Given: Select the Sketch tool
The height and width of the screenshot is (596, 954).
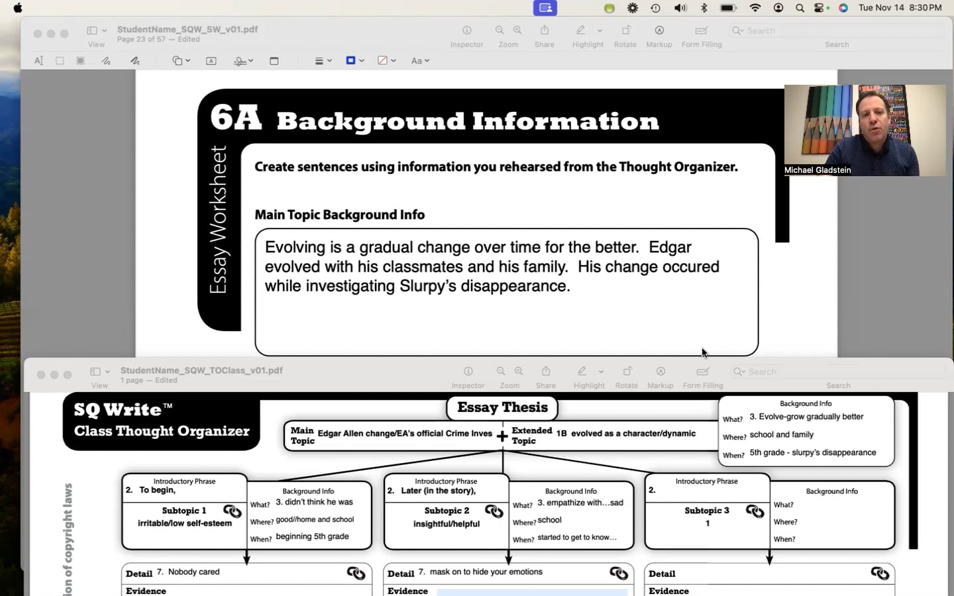Looking at the screenshot, I should pyautogui.click(x=106, y=60).
